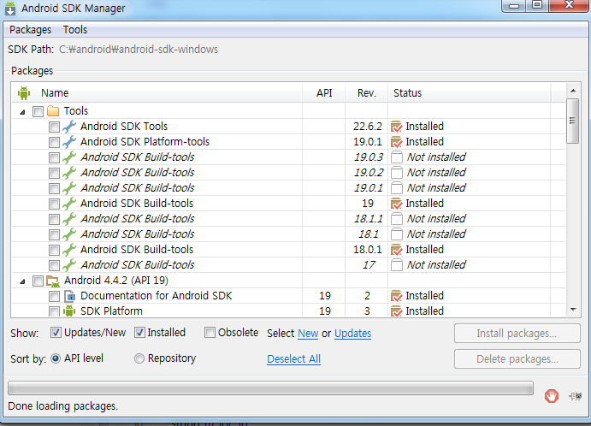This screenshot has height=426, width=591.
Task: Select the Repository sort option
Action: [139, 358]
